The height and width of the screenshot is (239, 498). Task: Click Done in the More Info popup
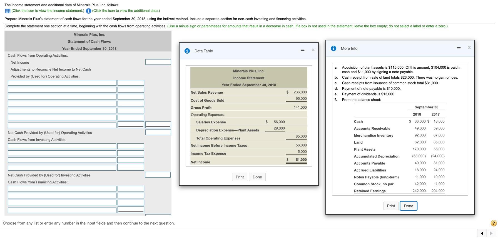click(x=409, y=206)
